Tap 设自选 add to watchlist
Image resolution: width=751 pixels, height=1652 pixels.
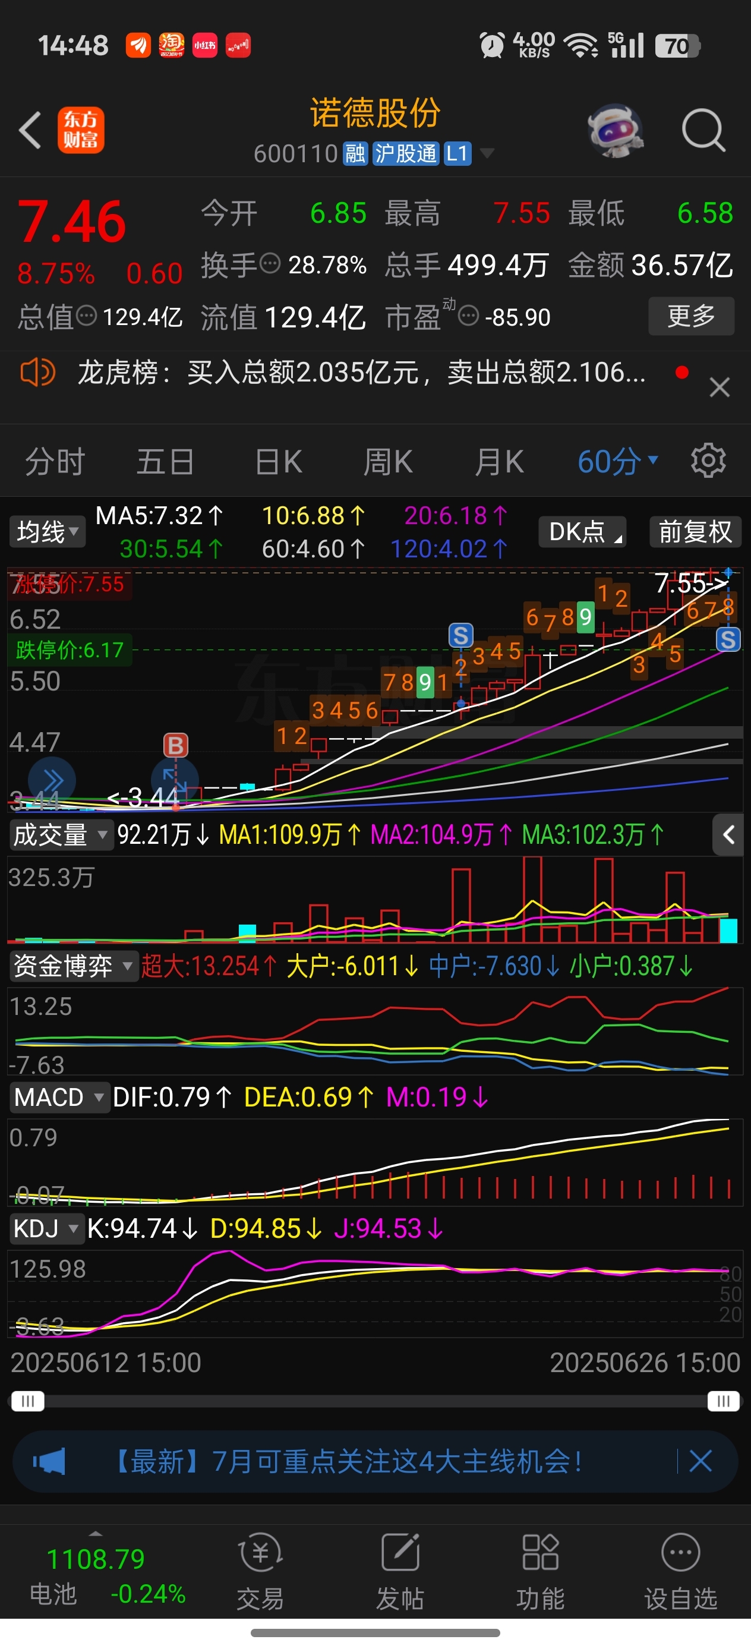(680, 1571)
